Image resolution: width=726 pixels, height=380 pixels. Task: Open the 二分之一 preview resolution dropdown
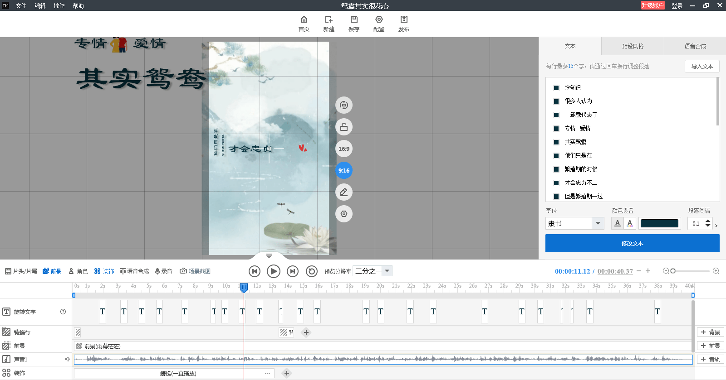[387, 271]
